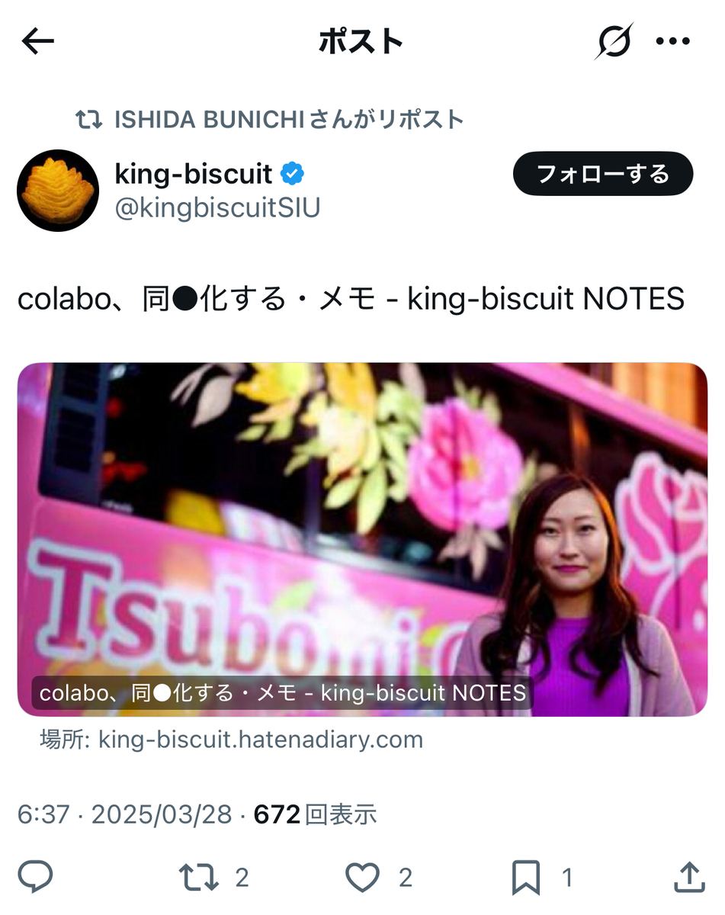
Task: Tap the blue verified badge icon
Action: pos(293,175)
